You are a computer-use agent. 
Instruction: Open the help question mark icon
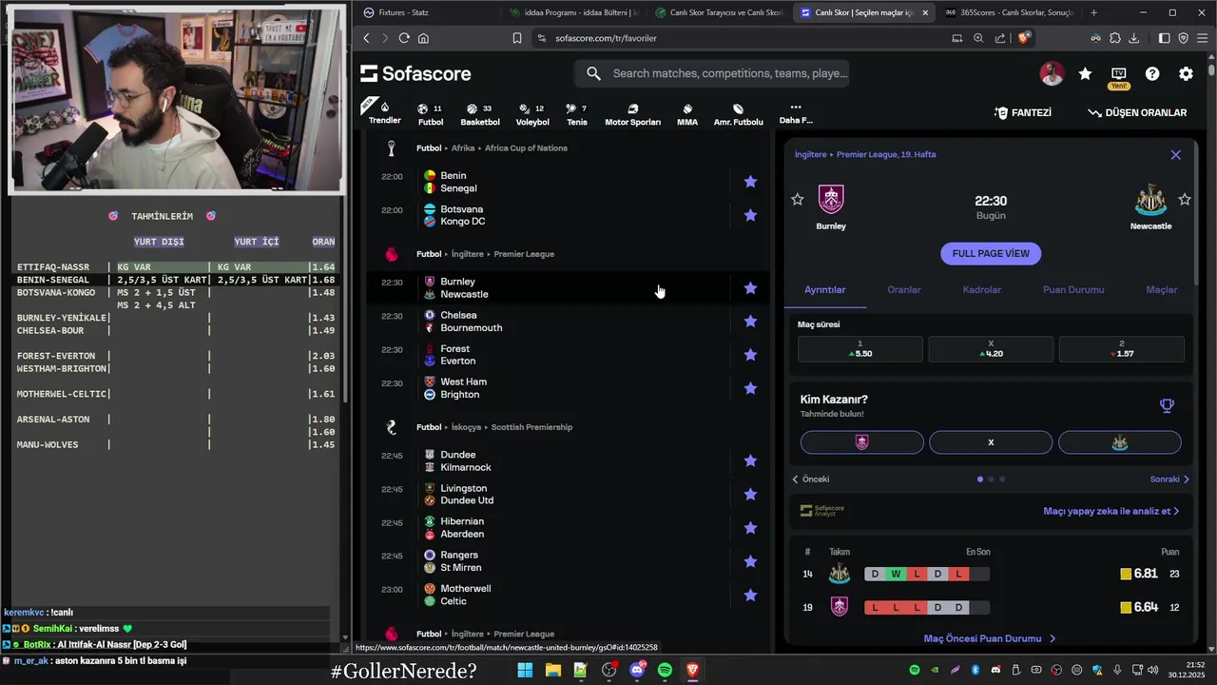pos(1152,73)
